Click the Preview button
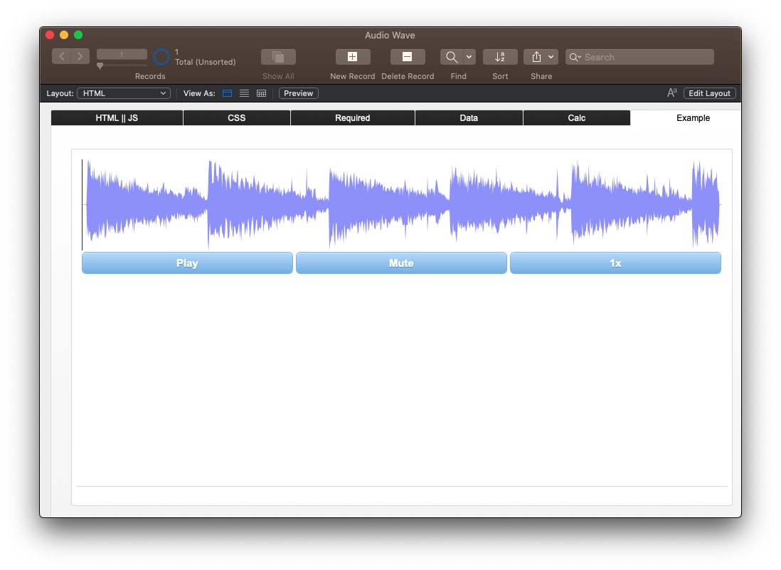The width and height of the screenshot is (781, 570). tap(298, 93)
